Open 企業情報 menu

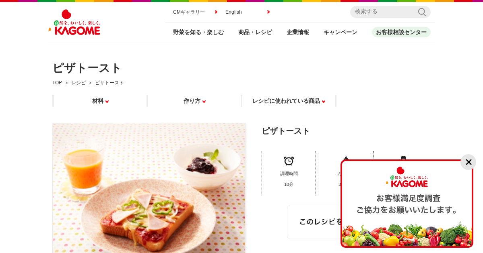[x=298, y=33]
